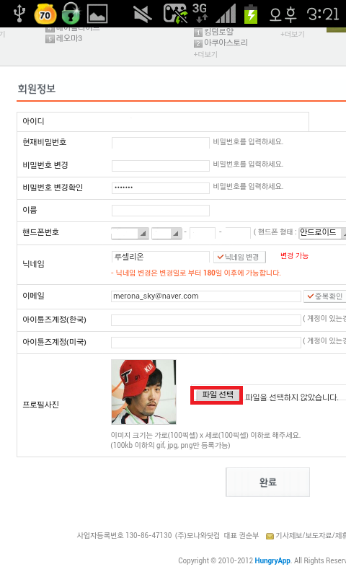The image size is (346, 577).
Task: Open the 킹덤로얄 ranking link
Action: point(218,32)
